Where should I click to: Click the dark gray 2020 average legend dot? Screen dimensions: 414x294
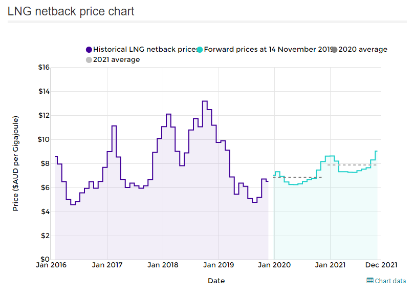pos(334,50)
